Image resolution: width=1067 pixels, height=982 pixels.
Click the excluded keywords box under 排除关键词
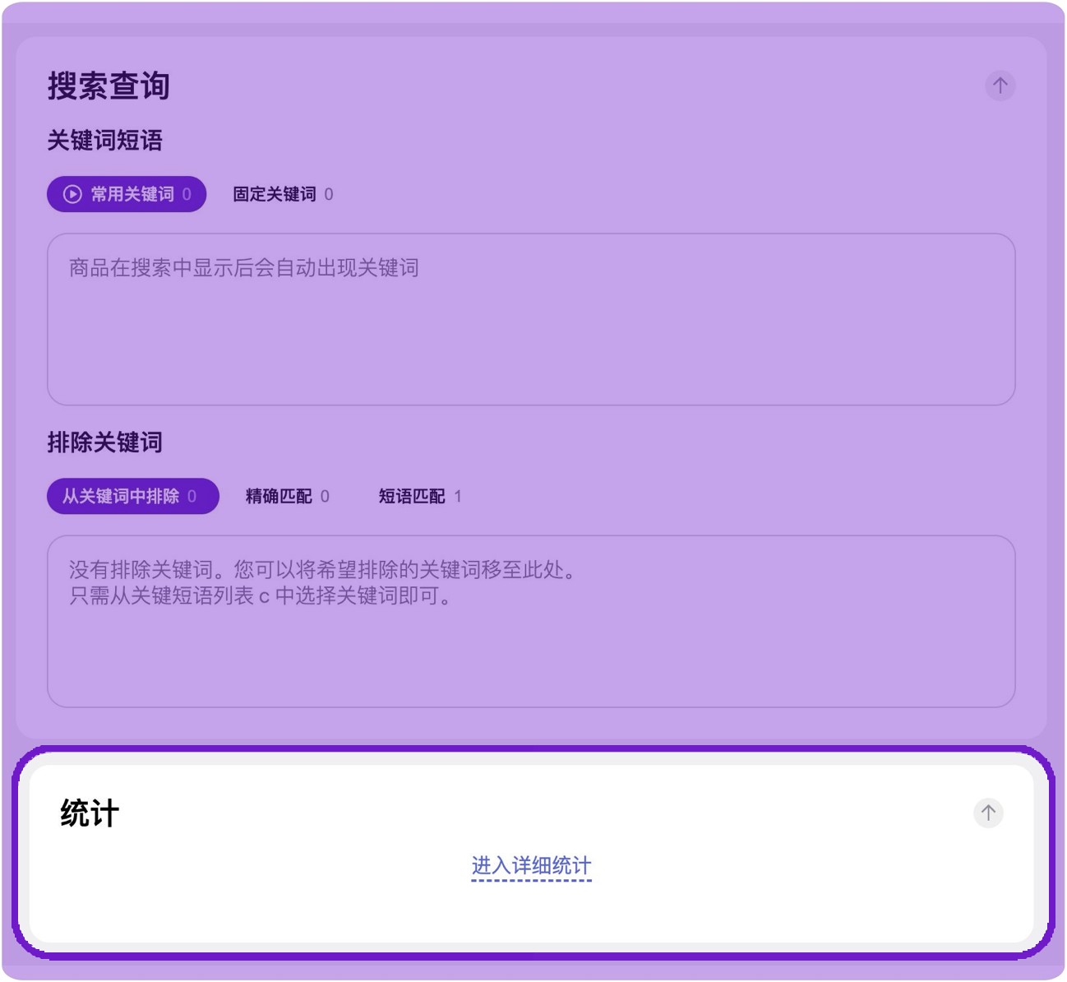pos(531,621)
